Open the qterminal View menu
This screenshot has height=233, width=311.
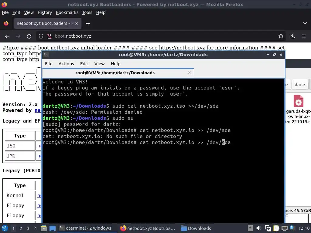(99, 64)
